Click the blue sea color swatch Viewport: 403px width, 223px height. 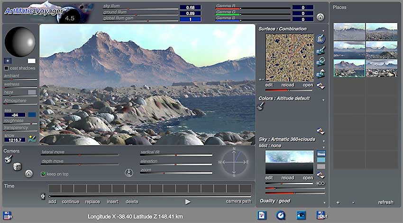pyautogui.click(x=32, y=114)
